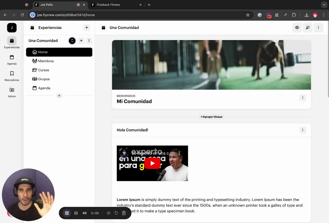
Task: Stop the screen recording
Action: click(67, 213)
